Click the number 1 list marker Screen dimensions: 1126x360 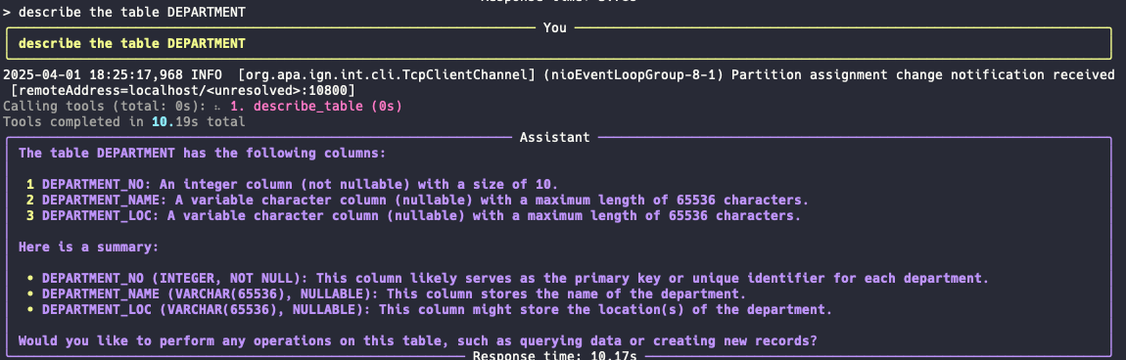[x=30, y=184]
